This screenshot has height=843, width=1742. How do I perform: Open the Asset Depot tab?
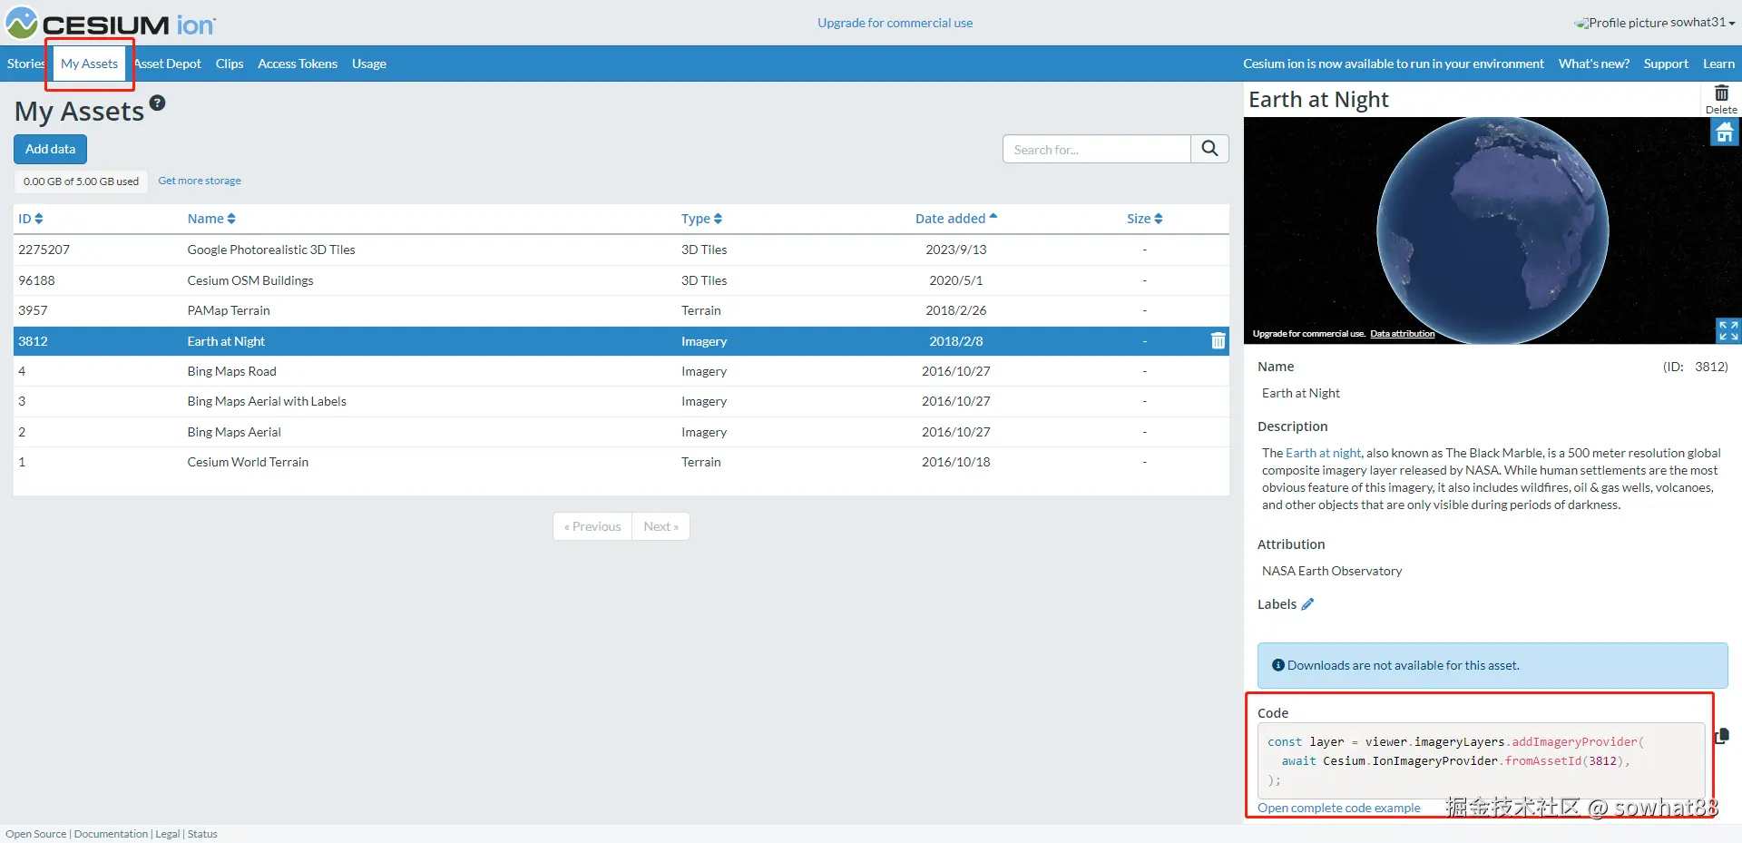pyautogui.click(x=168, y=64)
